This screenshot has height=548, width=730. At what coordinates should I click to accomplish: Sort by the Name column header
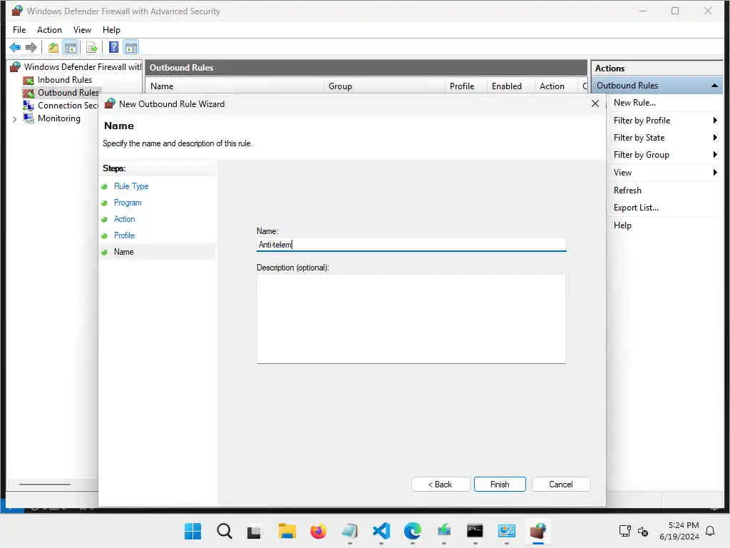[235, 86]
